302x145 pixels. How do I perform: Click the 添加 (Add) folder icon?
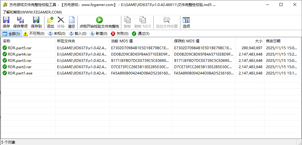(50, 20)
